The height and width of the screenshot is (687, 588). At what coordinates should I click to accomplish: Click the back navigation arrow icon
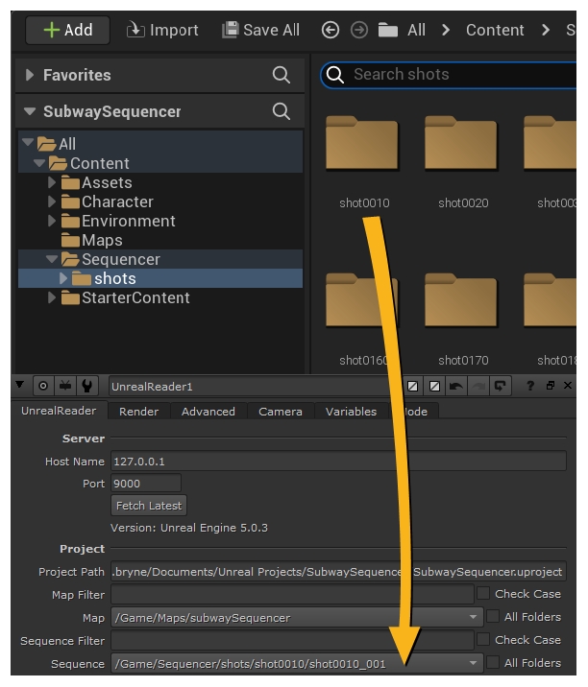click(x=331, y=30)
